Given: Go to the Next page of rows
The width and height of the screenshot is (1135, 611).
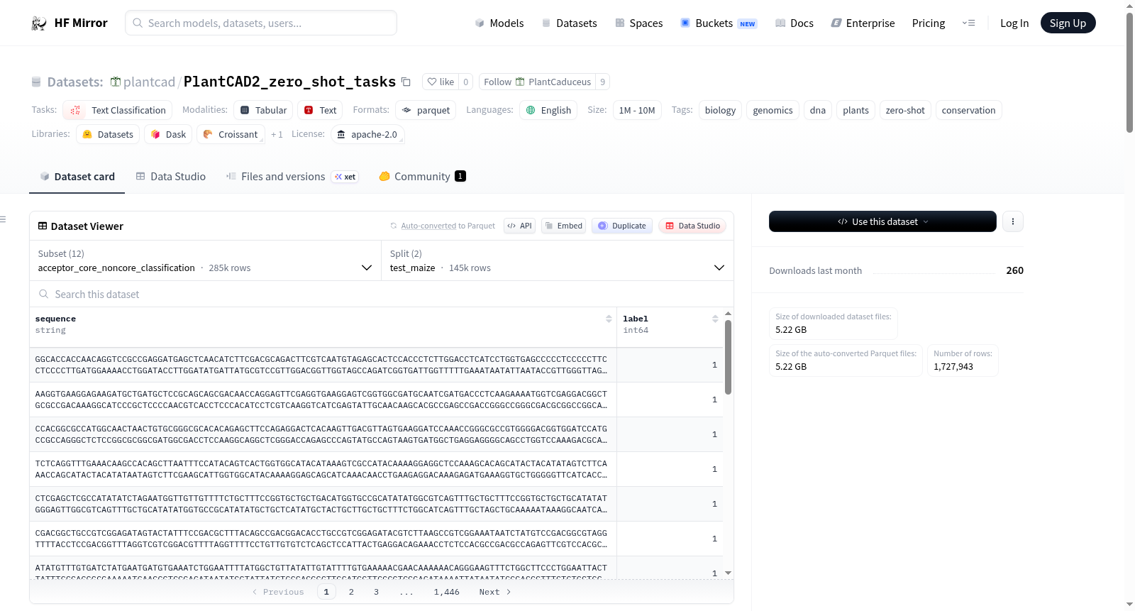Looking at the screenshot, I should pyautogui.click(x=495, y=592).
